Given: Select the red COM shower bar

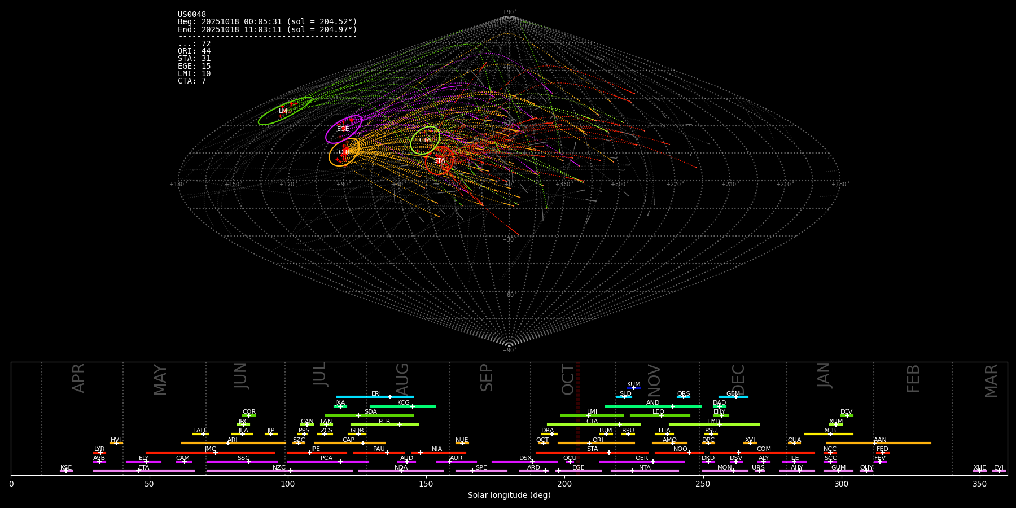Looking at the screenshot, I should pos(763,453).
